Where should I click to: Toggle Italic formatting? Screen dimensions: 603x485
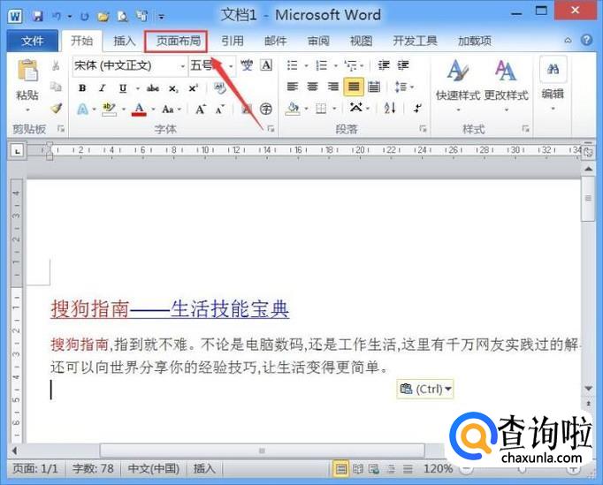102,88
